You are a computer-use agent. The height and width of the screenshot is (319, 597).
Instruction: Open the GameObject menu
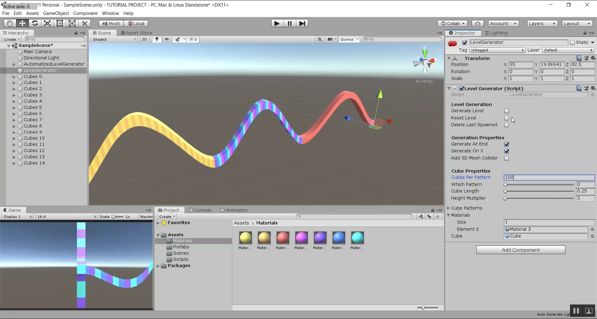coord(56,13)
